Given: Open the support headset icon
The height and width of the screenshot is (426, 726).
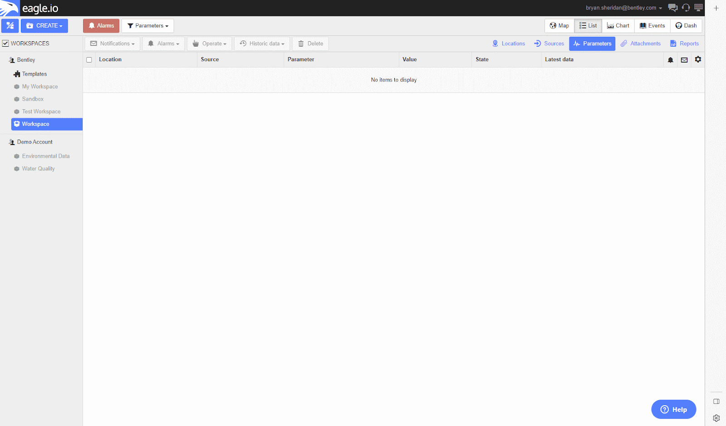Looking at the screenshot, I should 686,8.
